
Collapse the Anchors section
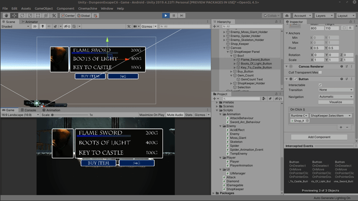287,33
